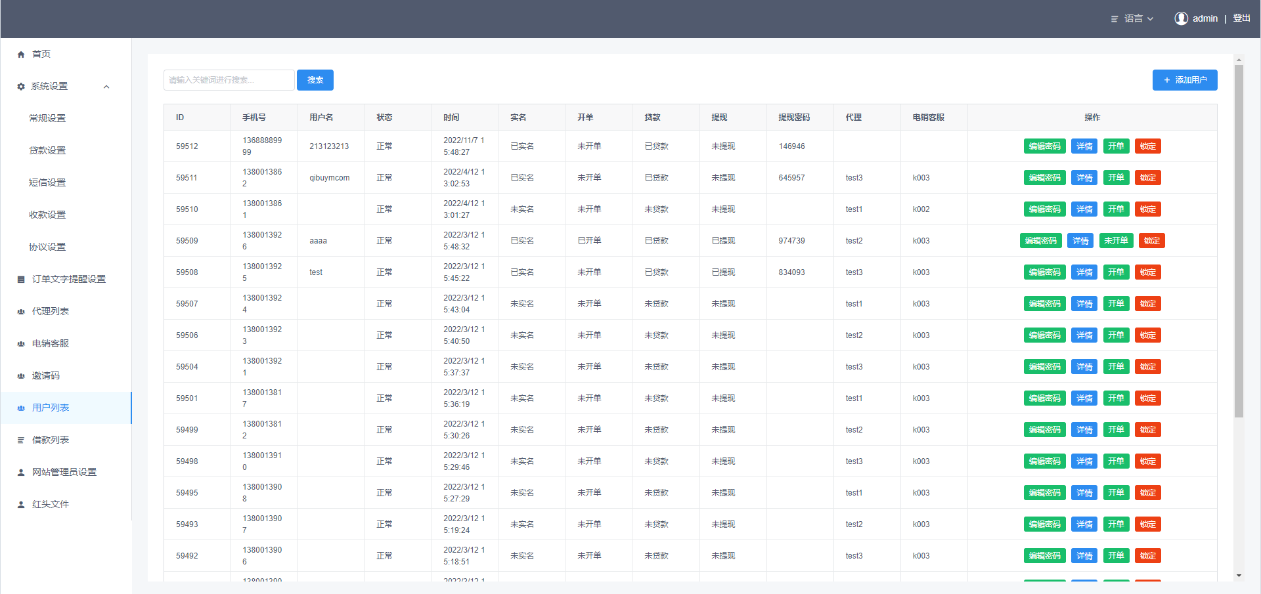Toggle 锁定 for user 59512
This screenshot has width=1261, height=594.
[1147, 146]
